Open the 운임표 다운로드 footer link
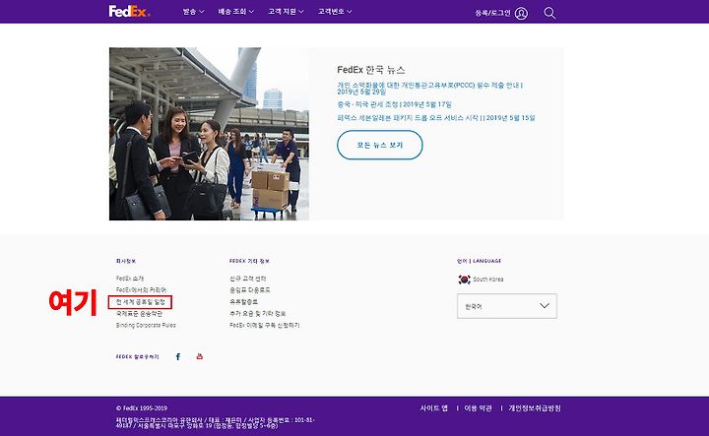The width and height of the screenshot is (709, 436). tap(249, 289)
